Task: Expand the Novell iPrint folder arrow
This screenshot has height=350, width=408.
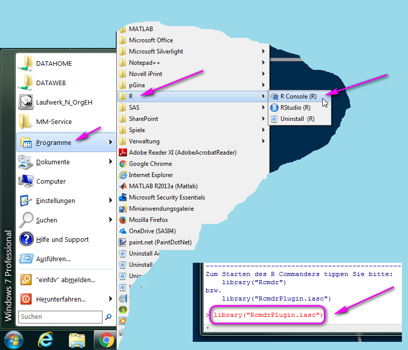Action: pos(263,73)
